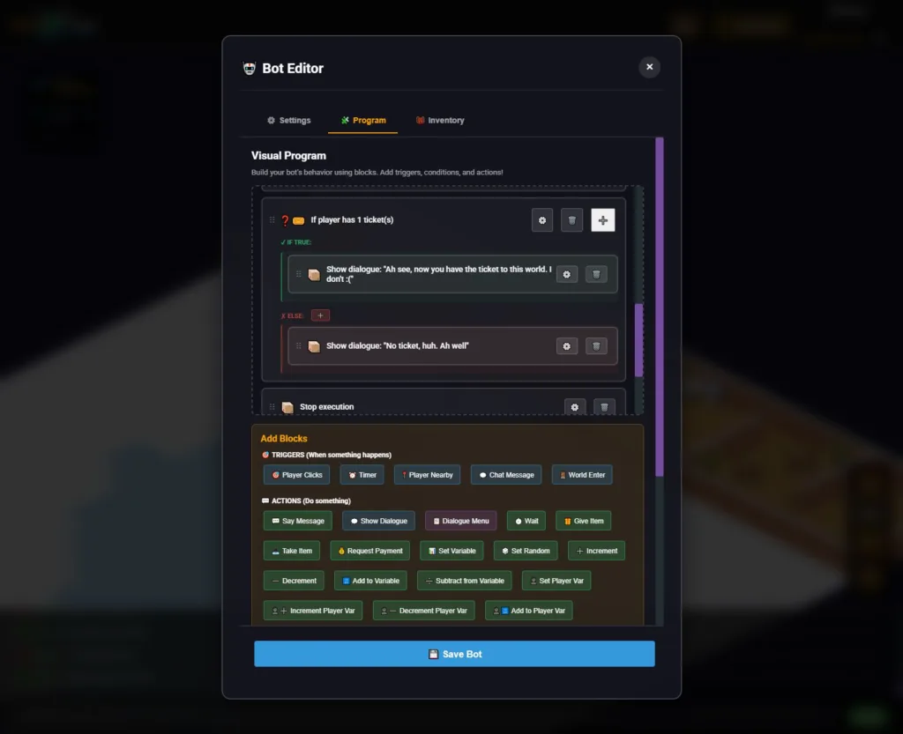Open gear for 'Ah see, now you have' dialogue
The image size is (903, 734).
[x=567, y=274]
